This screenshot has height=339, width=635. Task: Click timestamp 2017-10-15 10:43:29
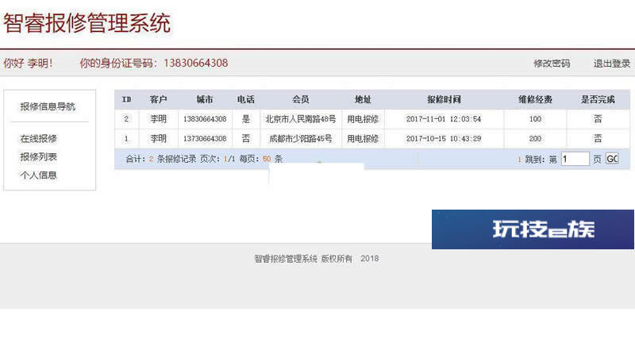(444, 138)
